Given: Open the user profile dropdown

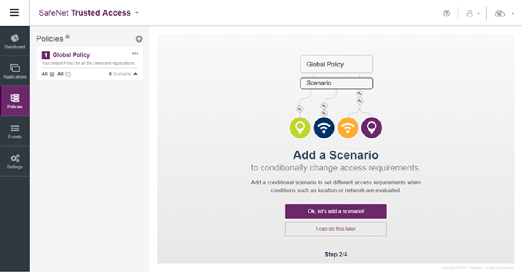Looking at the screenshot, I should 472,13.
